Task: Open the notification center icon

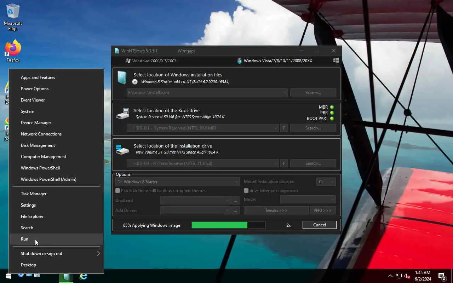Action: coord(442,276)
